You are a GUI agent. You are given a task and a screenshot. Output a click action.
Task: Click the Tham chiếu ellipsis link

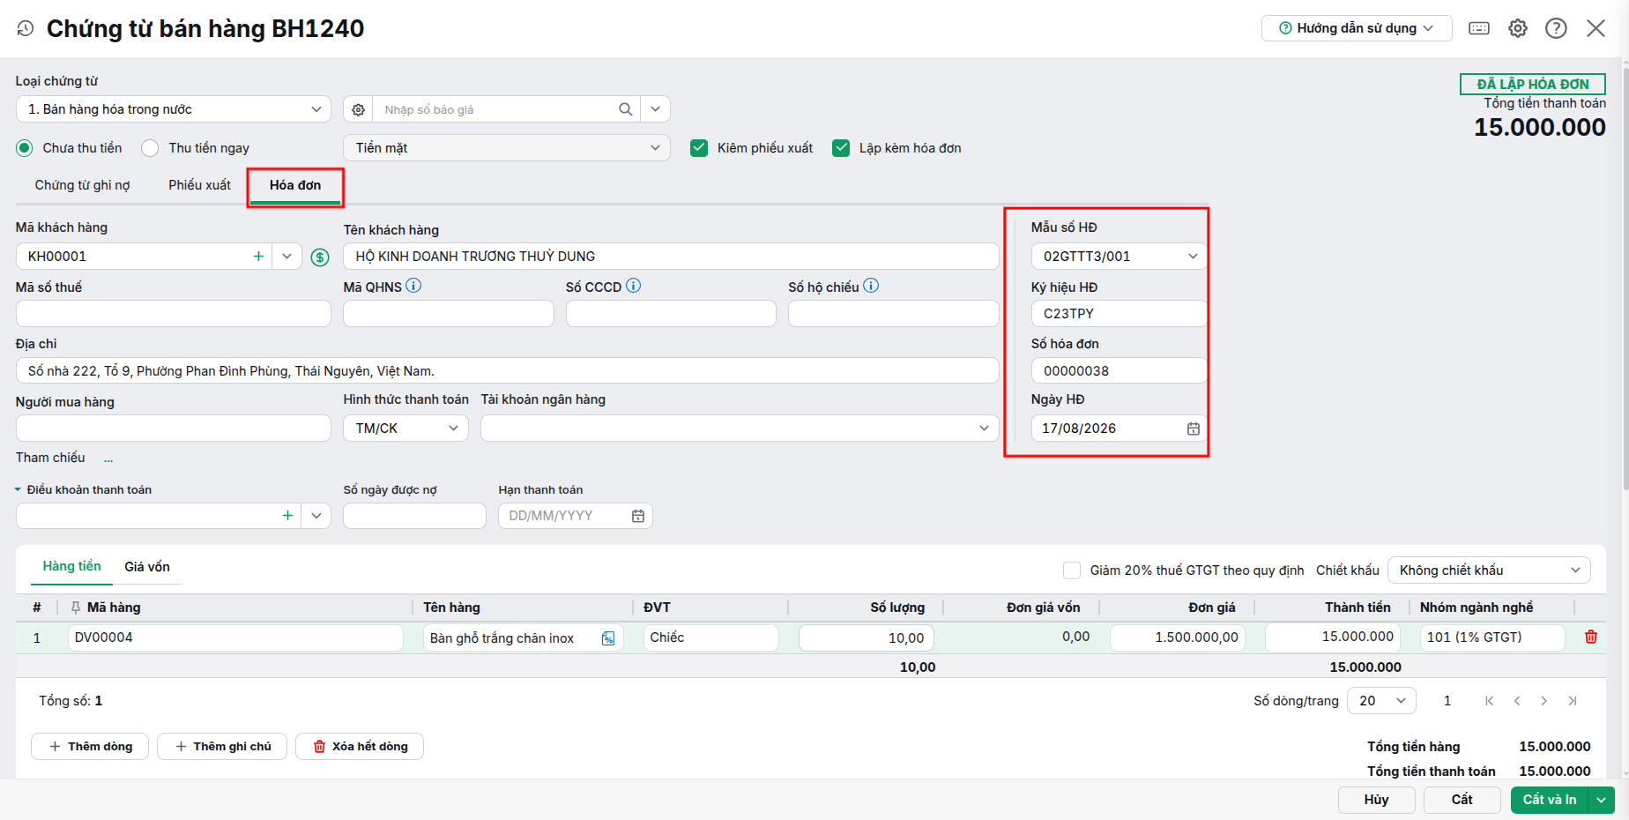click(108, 458)
